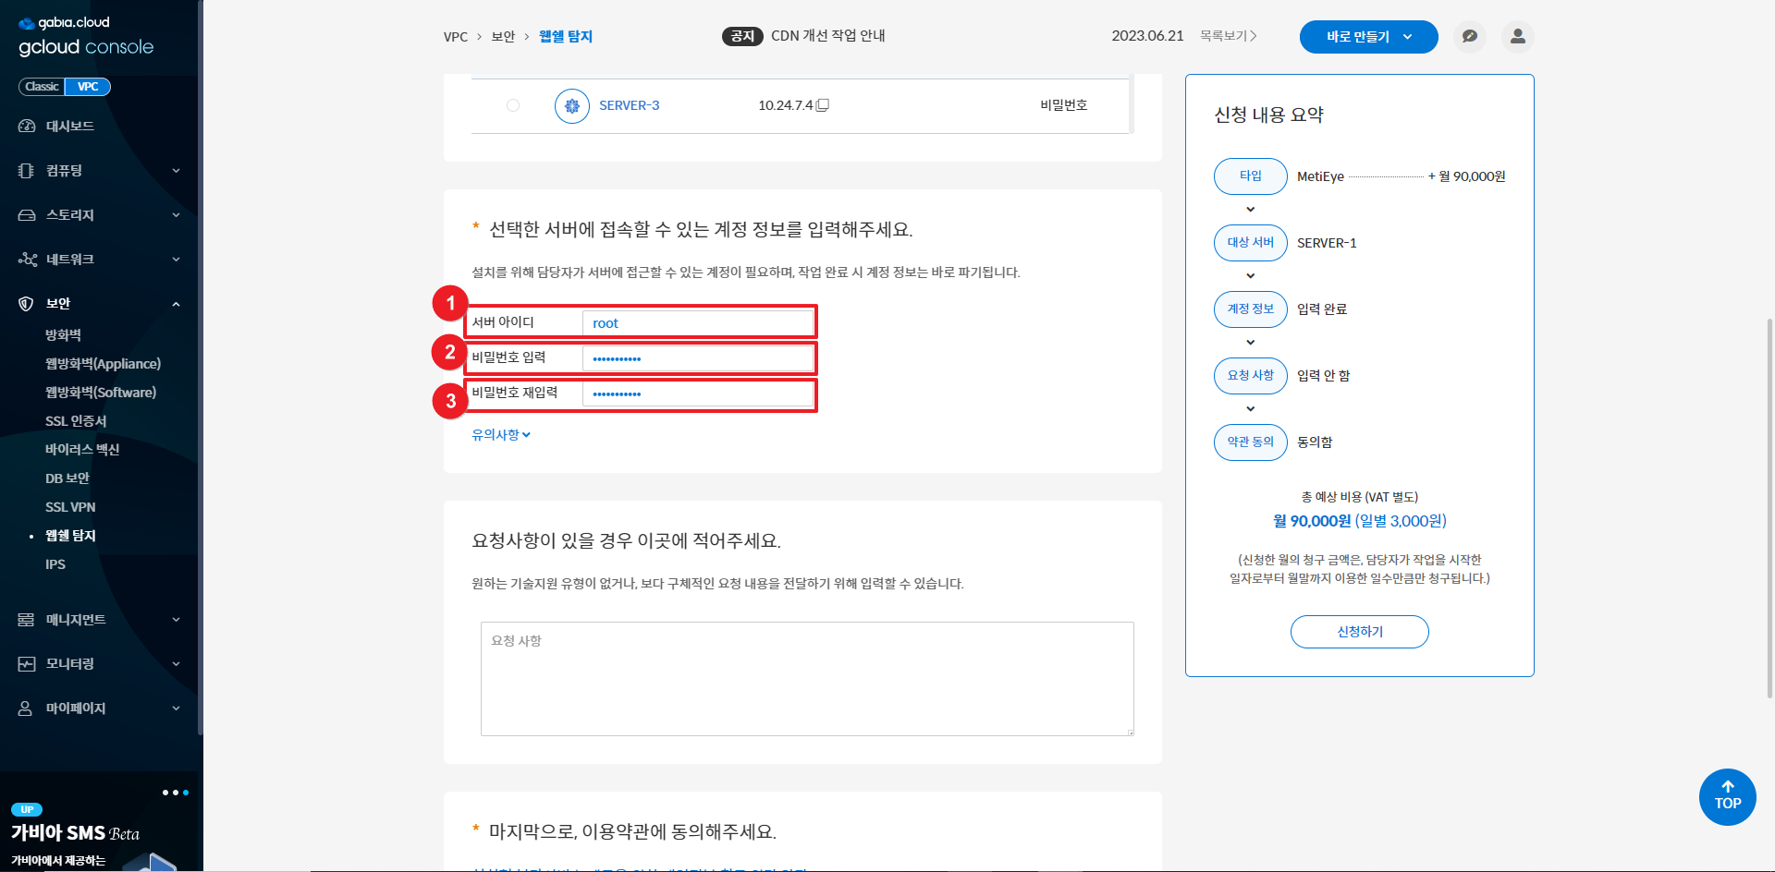The image size is (1775, 872).
Task: Click the 요청 사항 text area
Action: click(x=806, y=679)
